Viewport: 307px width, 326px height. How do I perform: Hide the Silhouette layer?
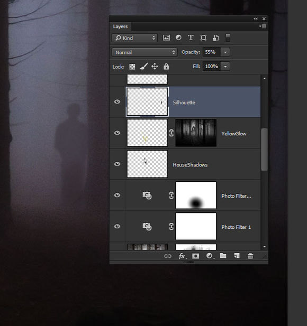coord(117,101)
